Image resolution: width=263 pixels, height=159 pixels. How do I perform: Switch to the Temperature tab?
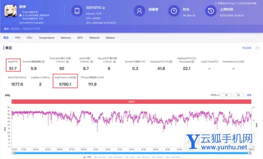46,38
